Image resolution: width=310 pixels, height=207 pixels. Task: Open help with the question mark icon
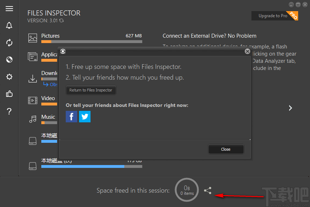point(9,111)
